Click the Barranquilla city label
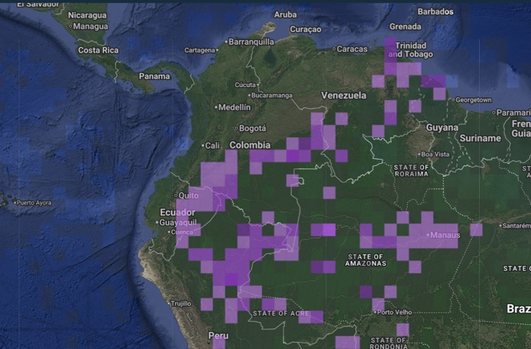531x349 pixels. tap(251, 42)
